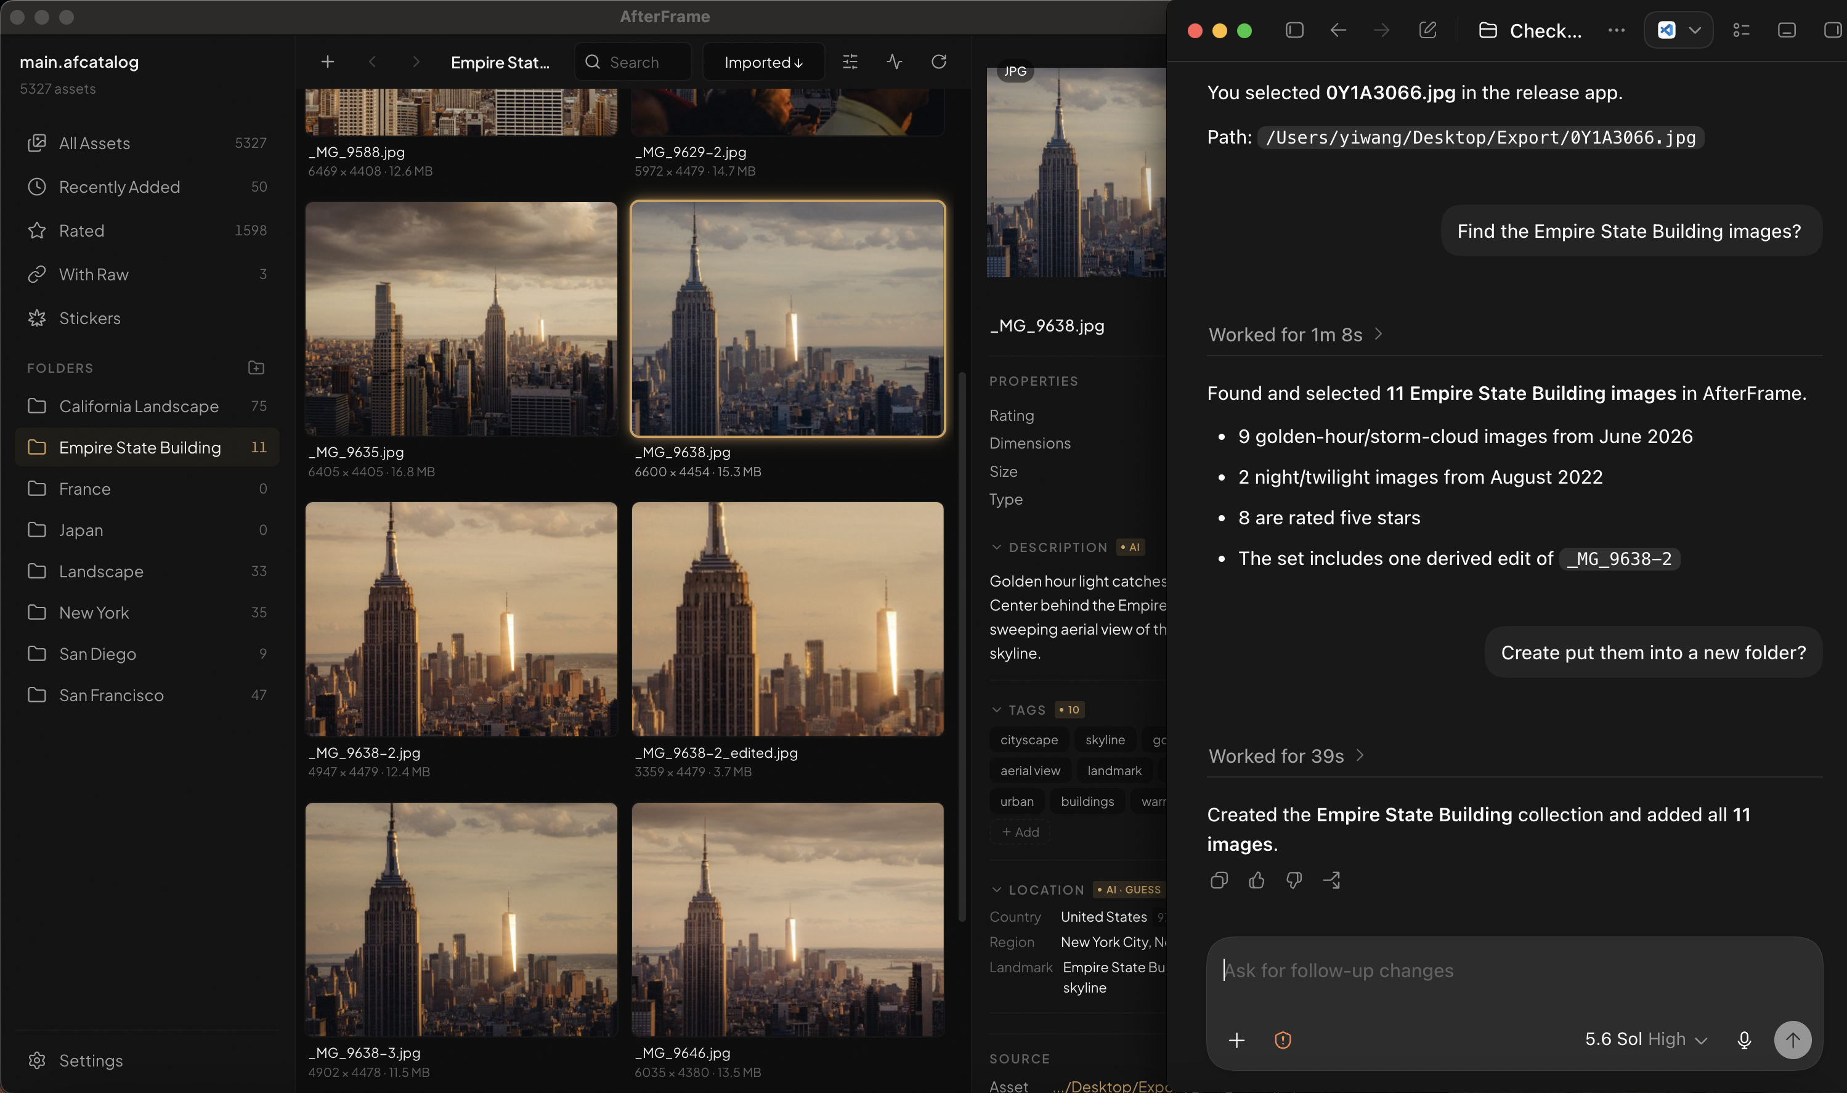Click the cityscape tag
Screen dimensions: 1847x1093
coord(1029,739)
